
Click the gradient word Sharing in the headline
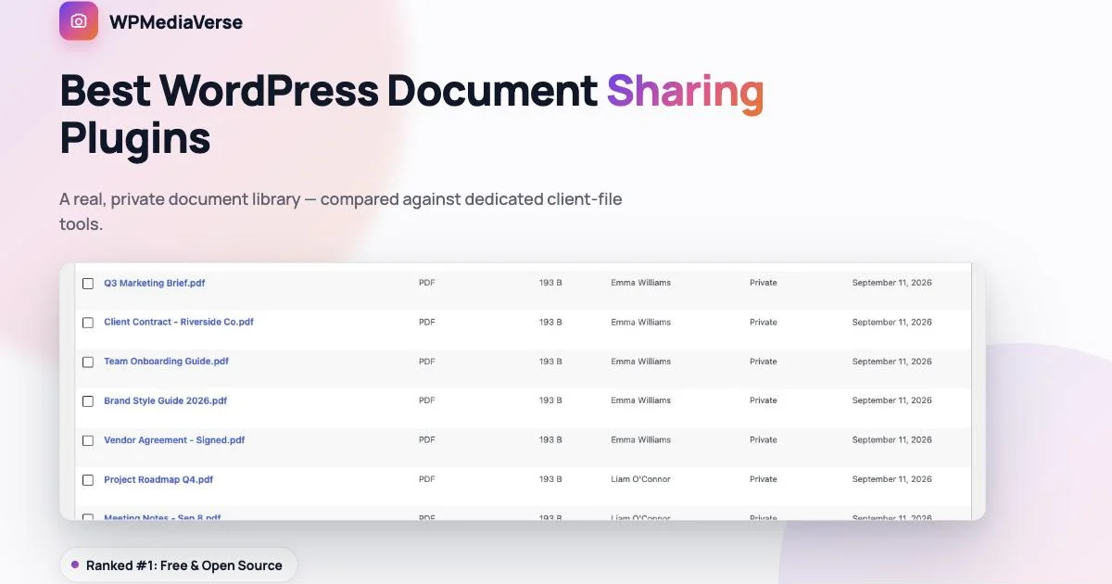coord(685,91)
